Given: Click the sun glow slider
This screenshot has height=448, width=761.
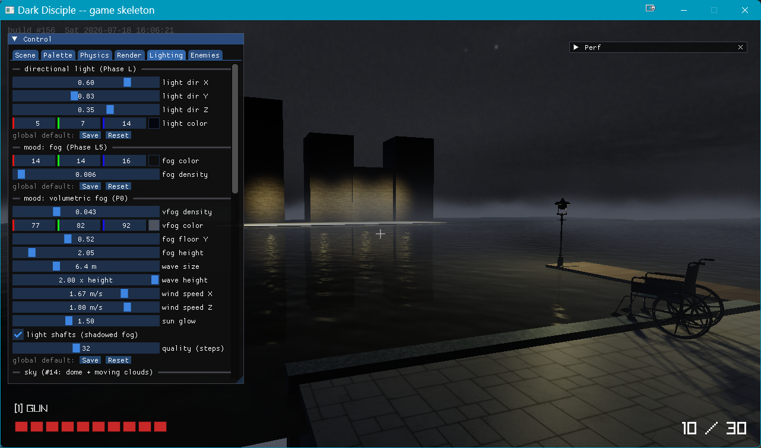Looking at the screenshot, I should [86, 321].
